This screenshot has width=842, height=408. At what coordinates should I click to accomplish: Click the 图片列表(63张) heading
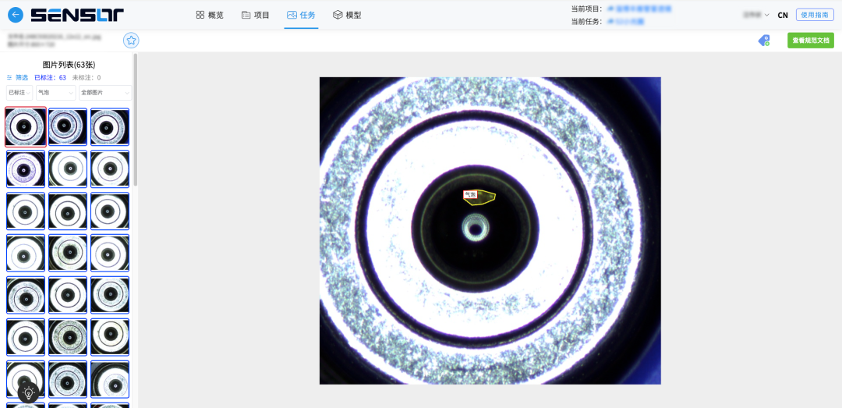pos(69,65)
